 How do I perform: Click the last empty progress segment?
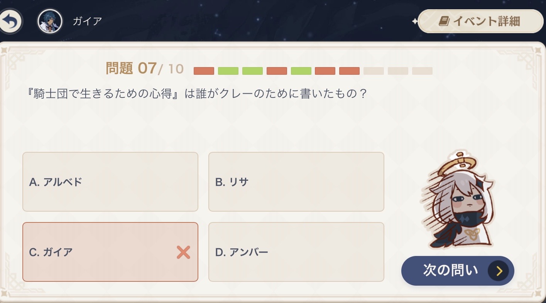tap(422, 71)
